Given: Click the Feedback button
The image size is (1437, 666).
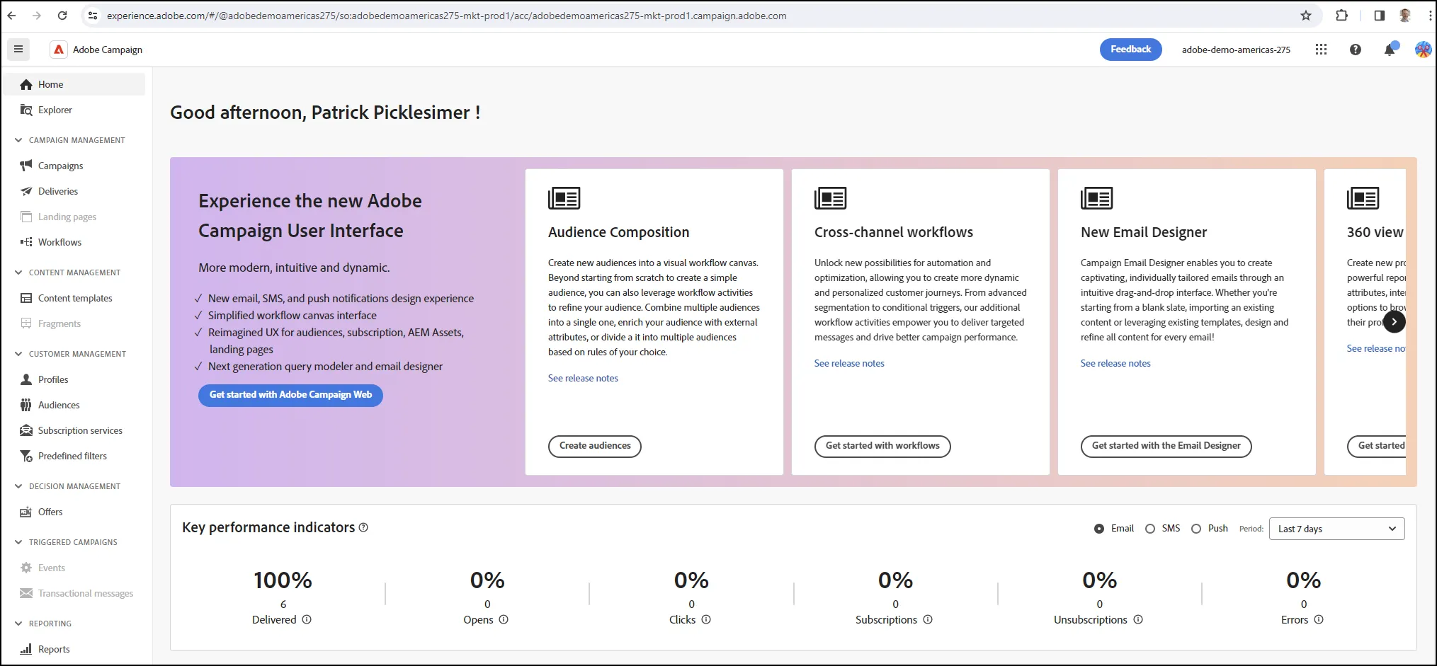Looking at the screenshot, I should point(1130,50).
